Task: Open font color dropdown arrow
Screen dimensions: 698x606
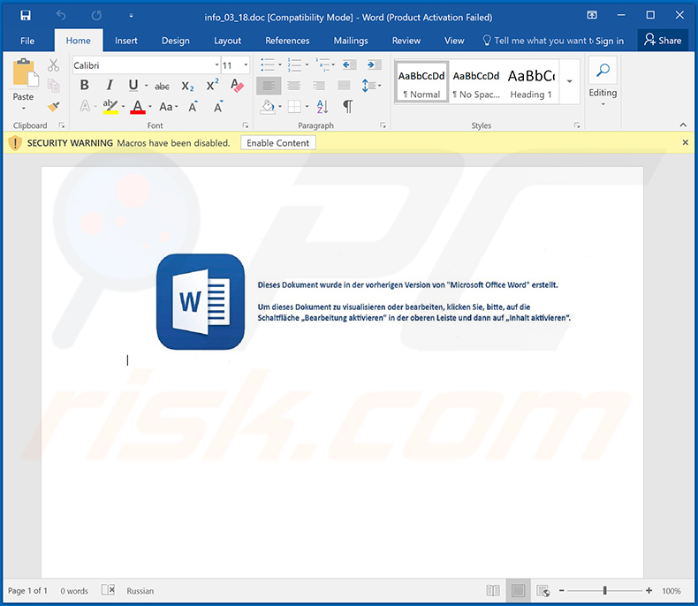Action: coord(150,107)
